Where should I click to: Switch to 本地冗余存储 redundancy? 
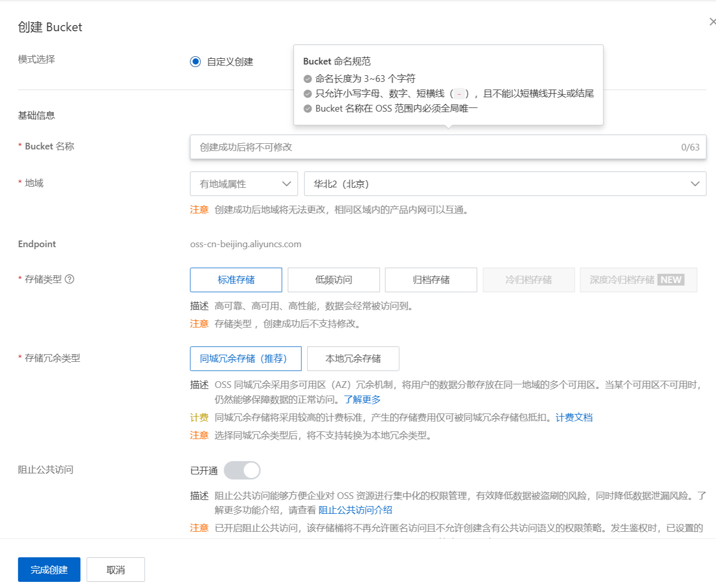(x=353, y=358)
